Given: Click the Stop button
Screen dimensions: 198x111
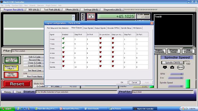Looking at the screenshot, I should (x=11, y=75).
